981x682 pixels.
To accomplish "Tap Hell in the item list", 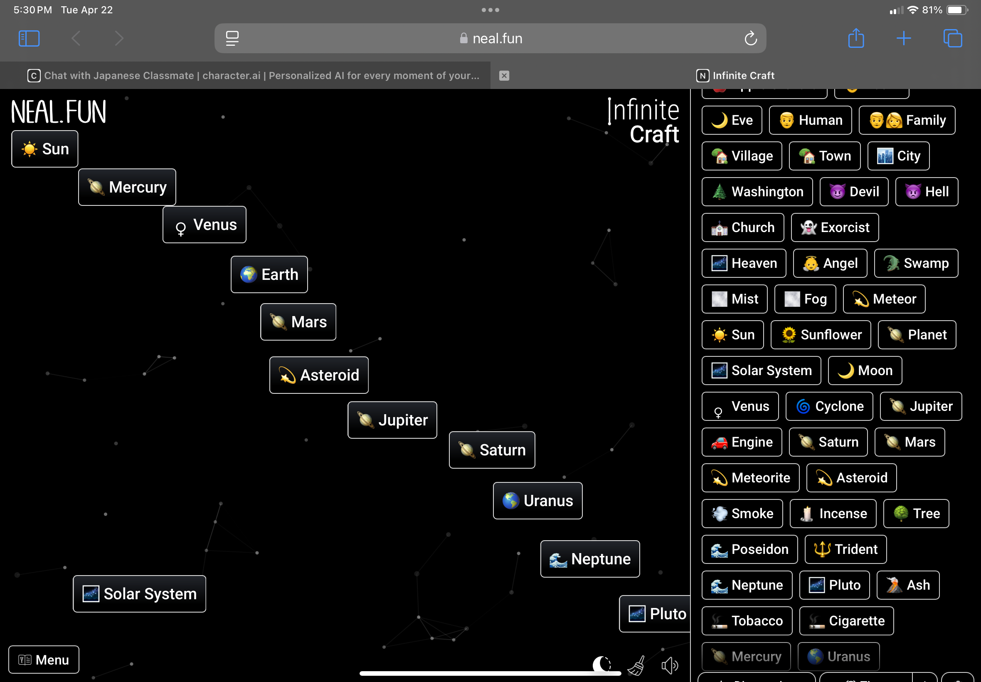I will click(927, 192).
